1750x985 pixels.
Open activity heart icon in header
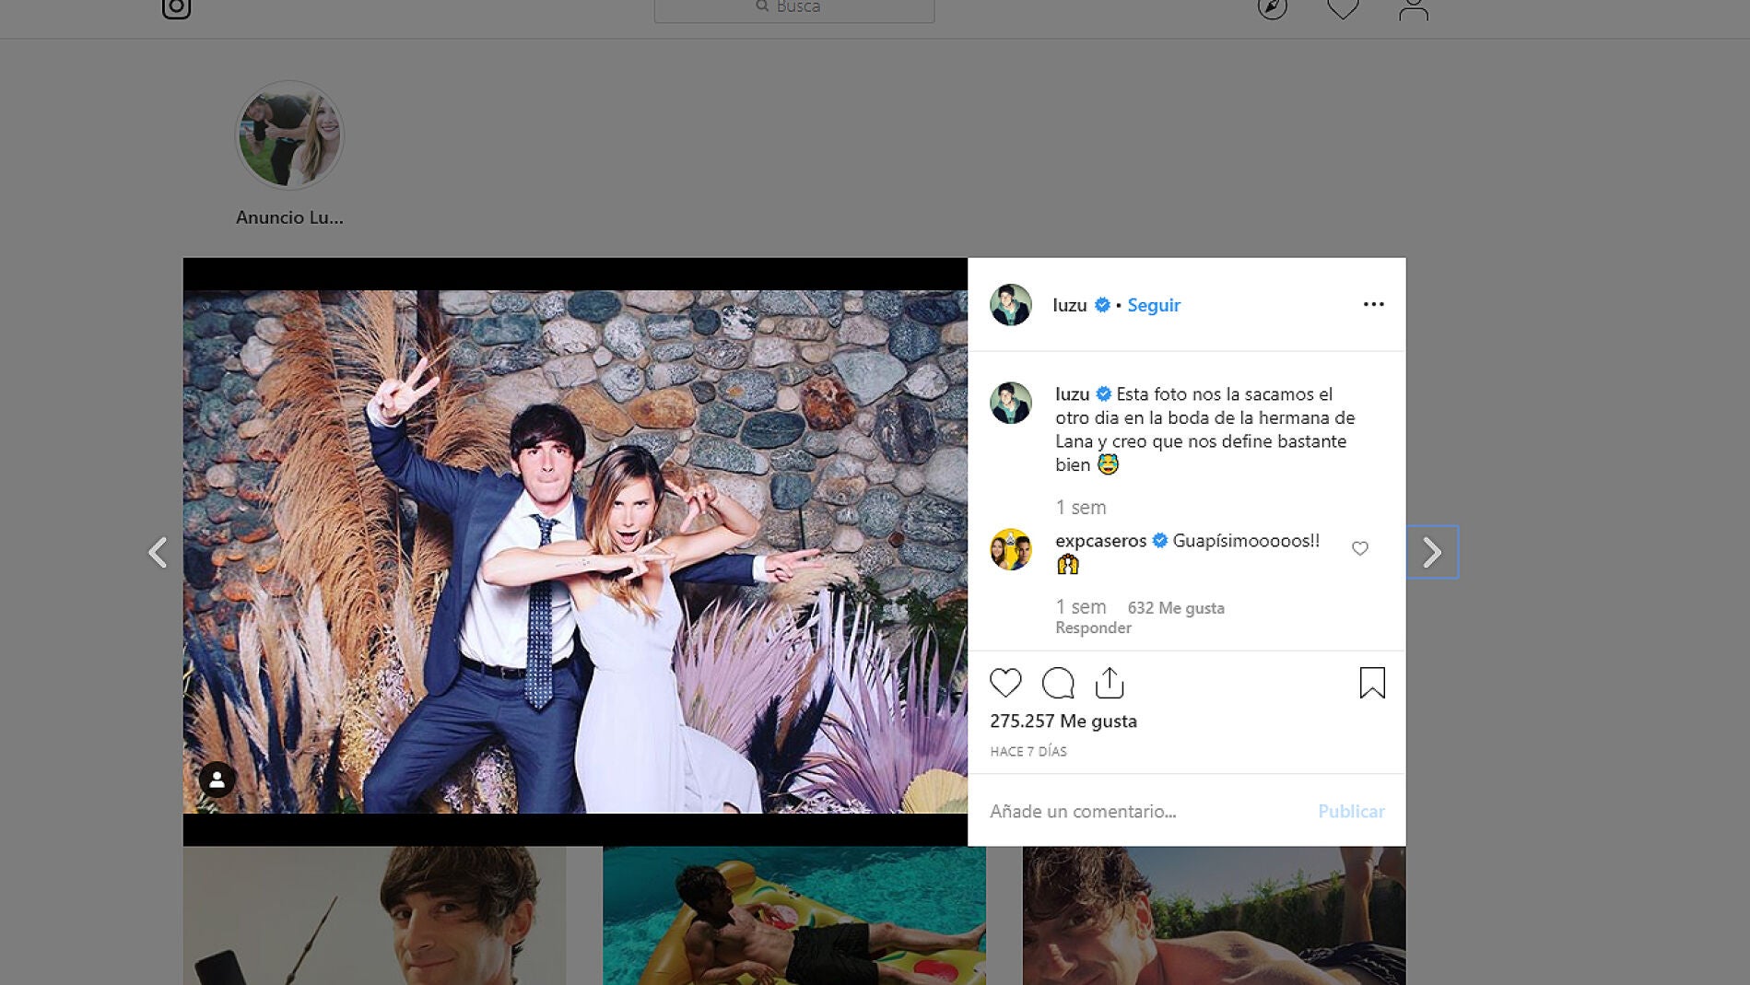click(x=1343, y=9)
